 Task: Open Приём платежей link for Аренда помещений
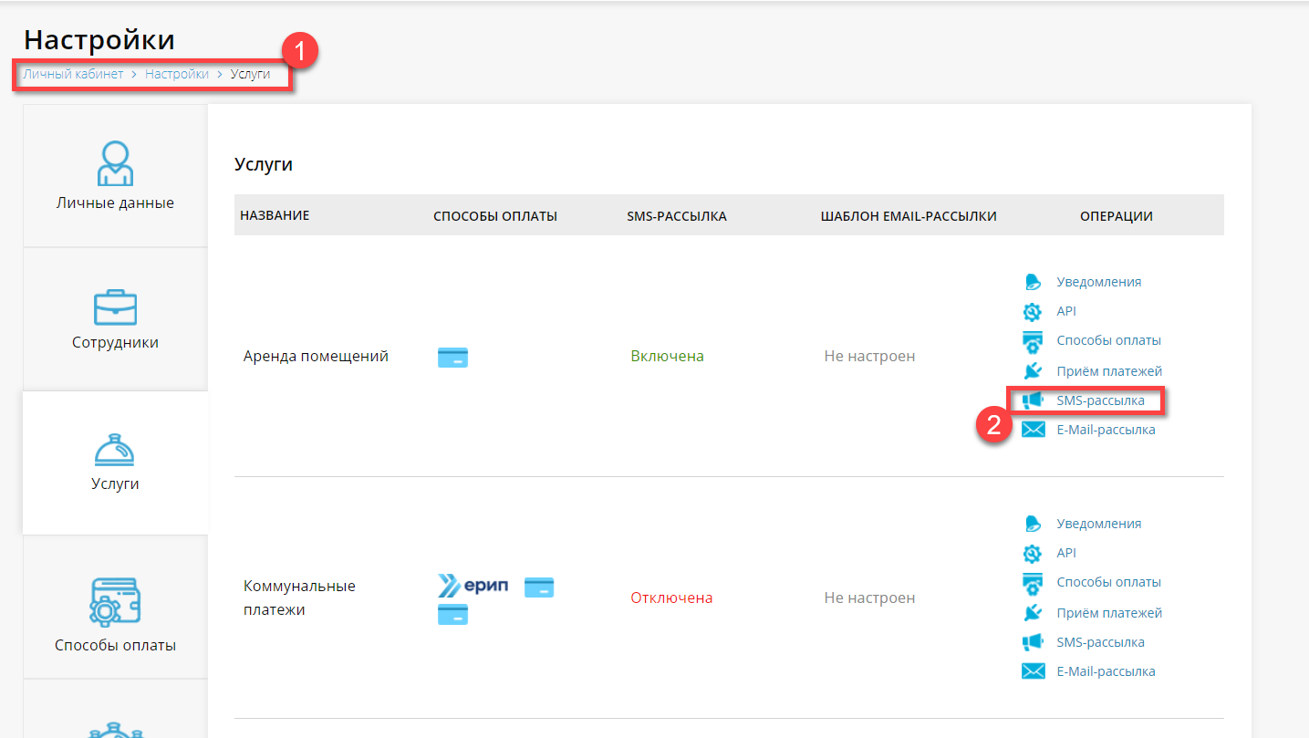tap(1109, 371)
